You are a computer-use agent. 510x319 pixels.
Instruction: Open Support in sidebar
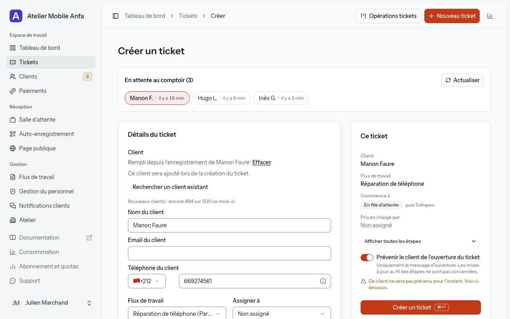[x=51, y=281]
